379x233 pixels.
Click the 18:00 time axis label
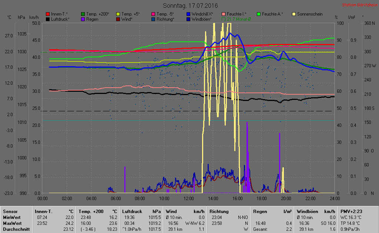tap(262, 199)
